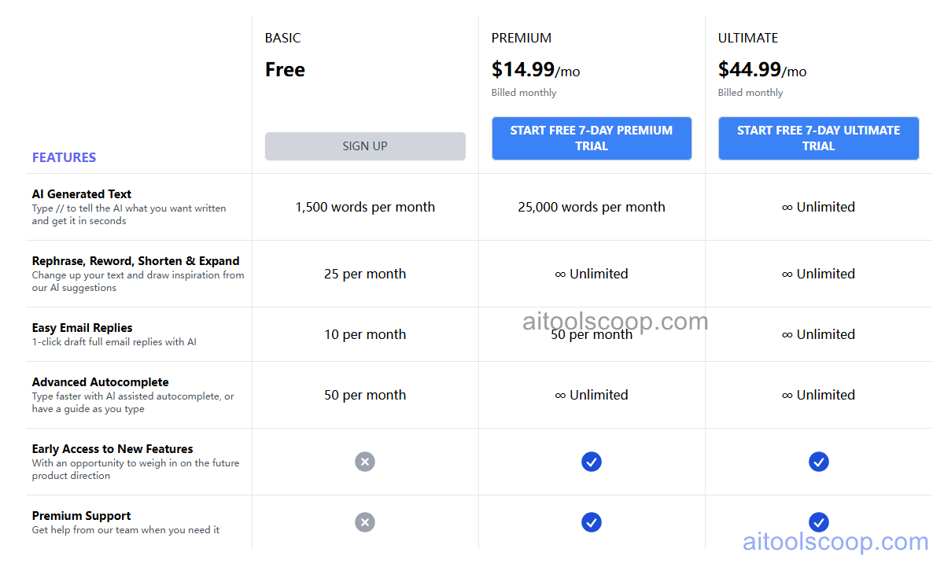
Task: Click the crossed-out Early Access icon under Basic
Action: 365,462
